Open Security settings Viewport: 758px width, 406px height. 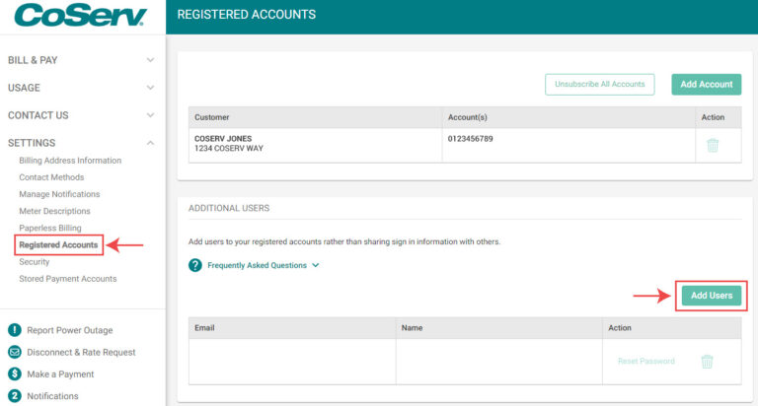tap(35, 262)
